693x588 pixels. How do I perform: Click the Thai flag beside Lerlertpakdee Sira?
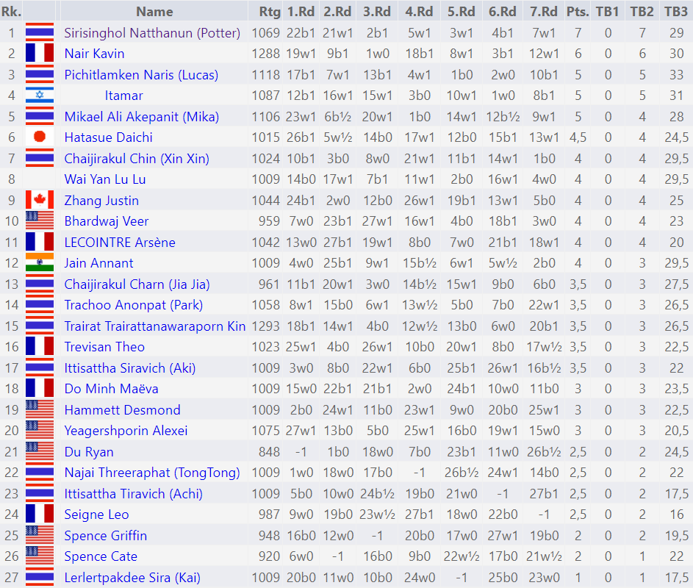pyautogui.click(x=40, y=578)
